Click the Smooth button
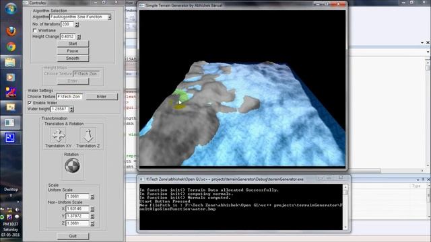 73,58
